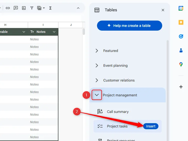Expand the Featured tables category
The image size is (188, 141).
point(97,51)
